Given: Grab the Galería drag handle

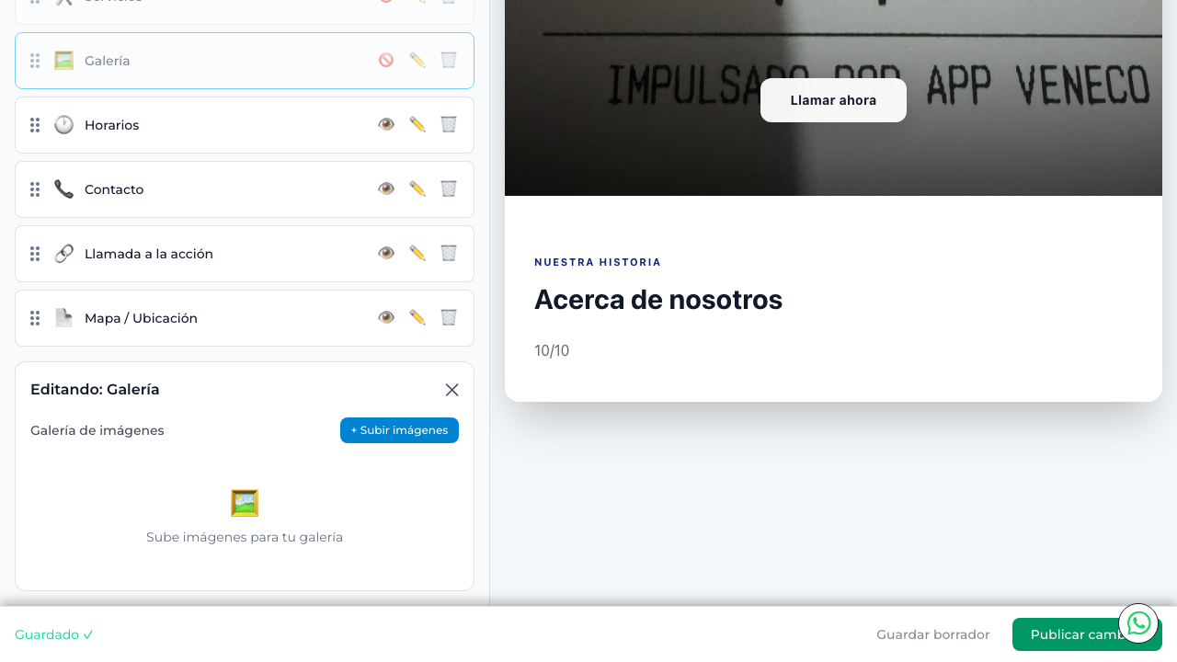Looking at the screenshot, I should (x=35, y=61).
